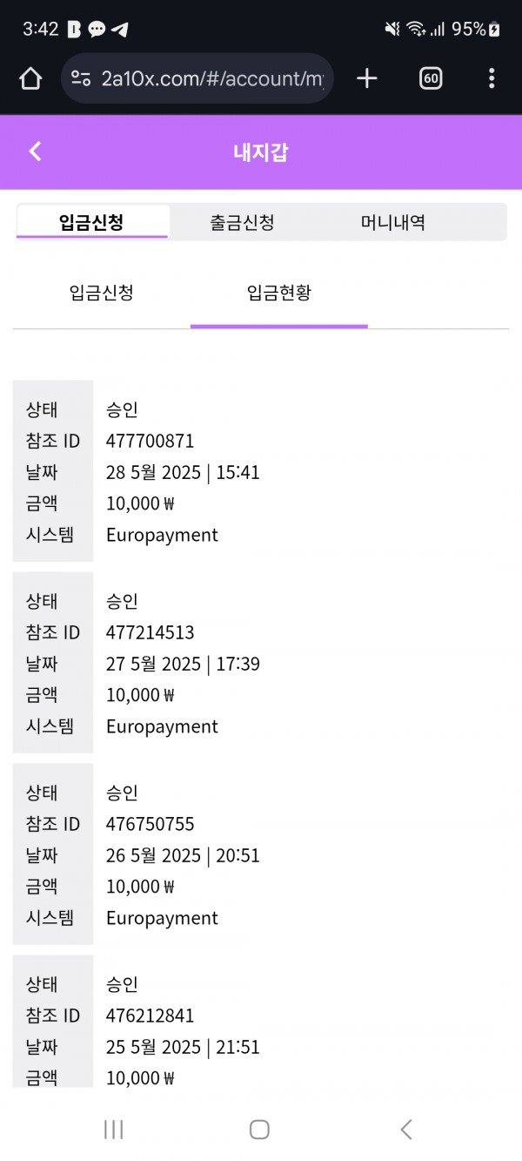Screen dimensions: 522x1161
Task: Switch to the 머니내역 tab
Action: pyautogui.click(x=393, y=222)
